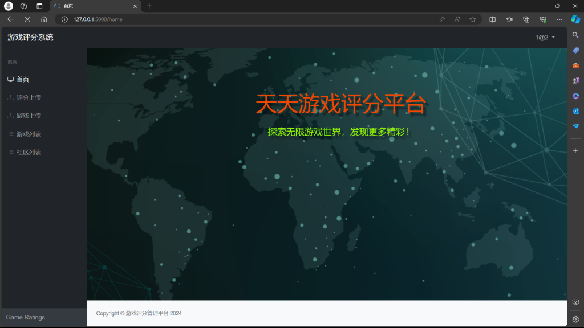Viewport: 584px width, 328px height.
Task: Open the browser profile avatar
Action: [9, 6]
